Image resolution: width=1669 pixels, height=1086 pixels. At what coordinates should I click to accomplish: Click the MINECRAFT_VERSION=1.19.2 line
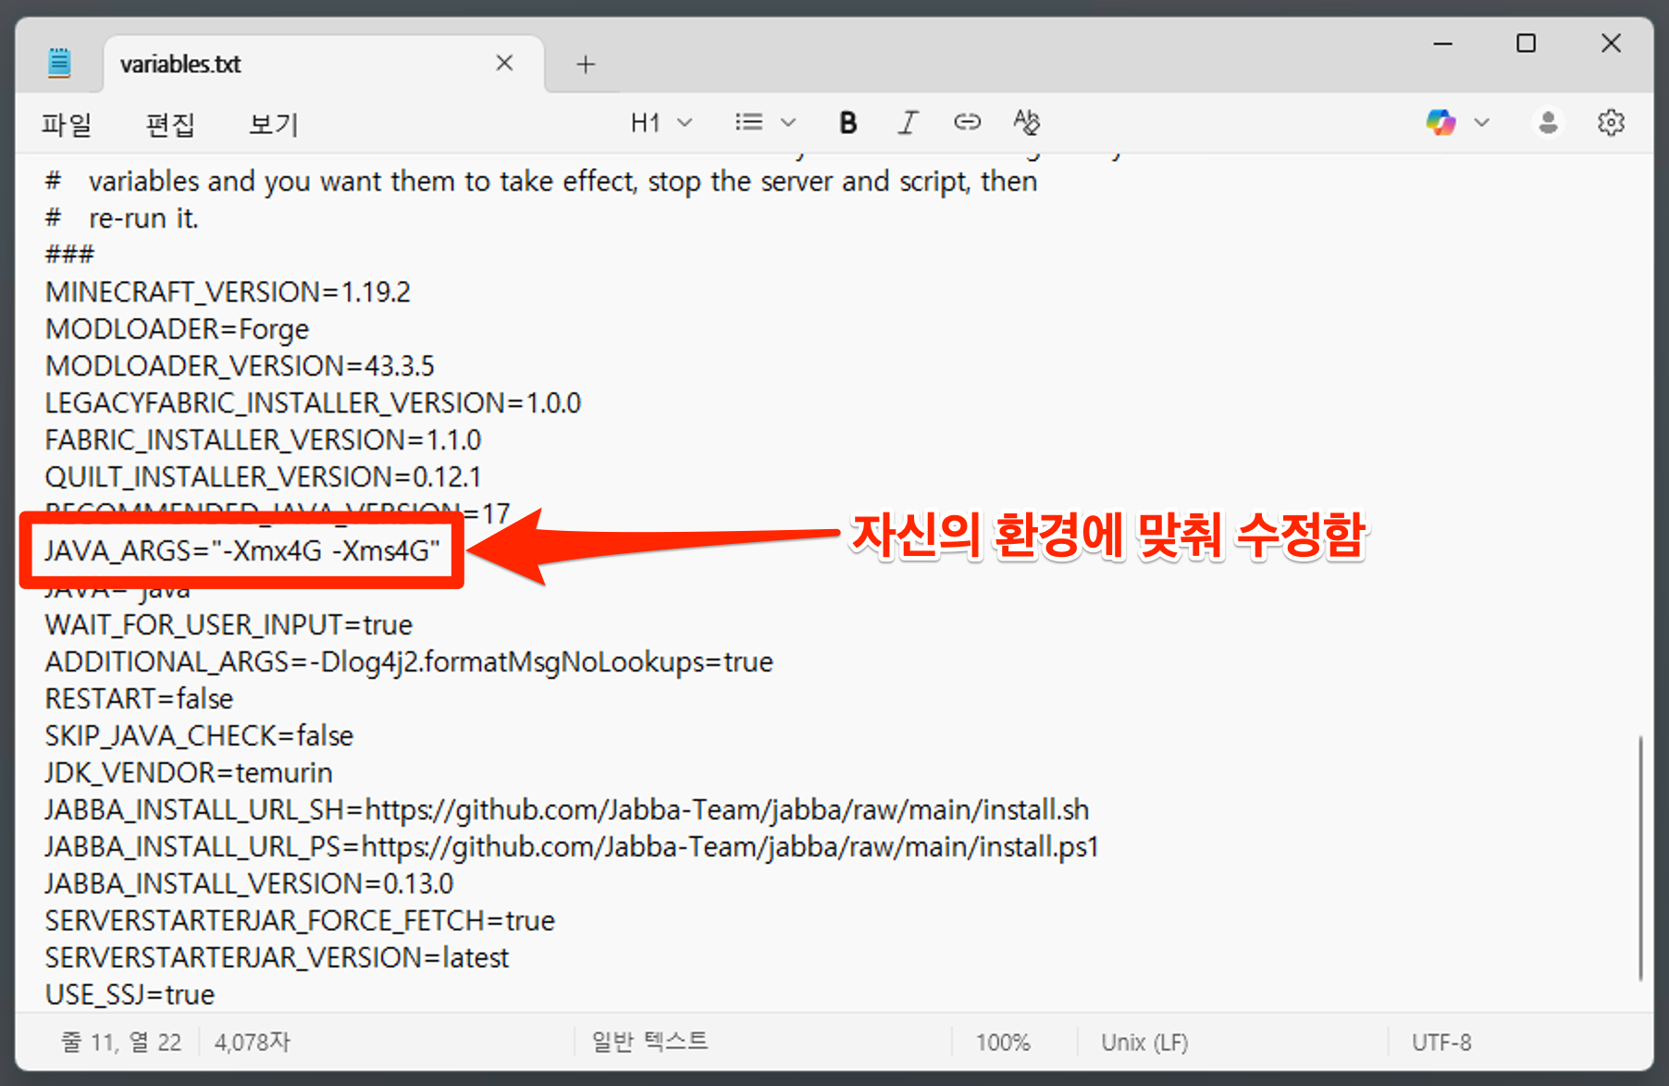[x=228, y=292]
